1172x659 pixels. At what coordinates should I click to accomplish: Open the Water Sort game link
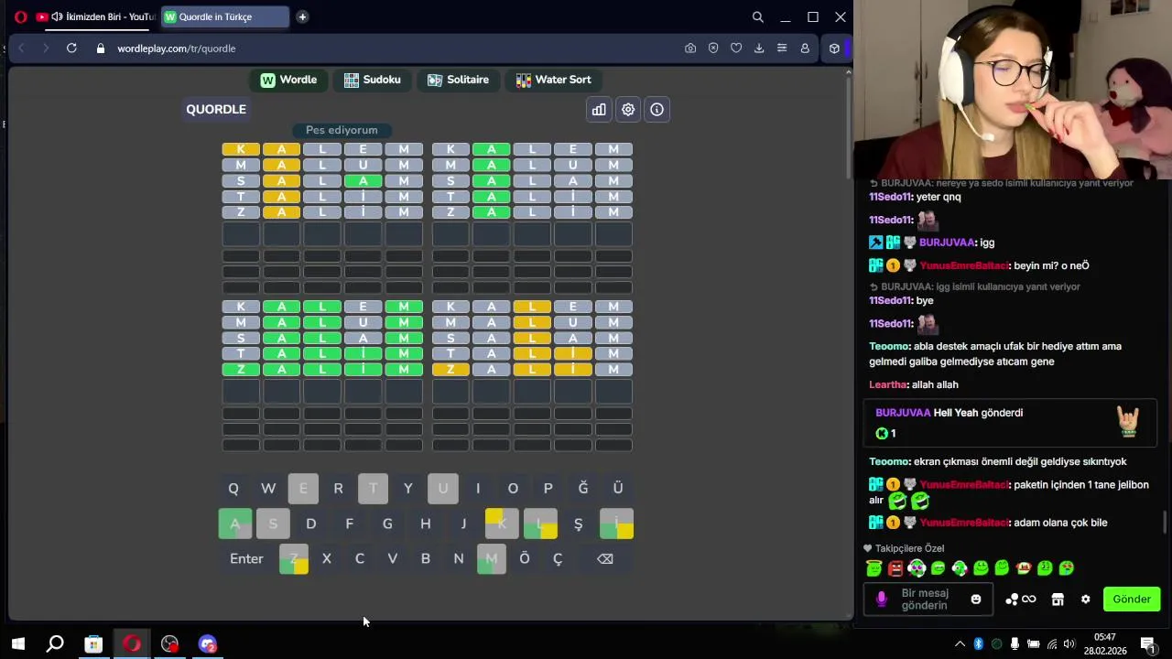(553, 80)
